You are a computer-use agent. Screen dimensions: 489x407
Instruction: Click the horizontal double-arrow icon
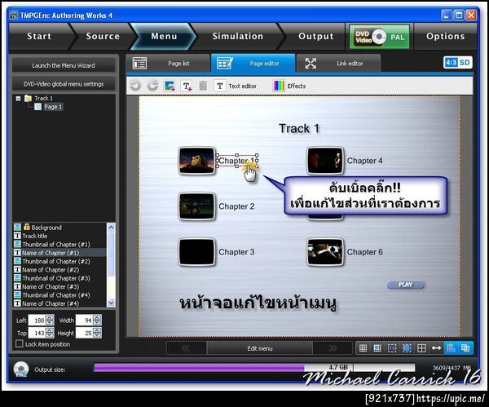[x=436, y=348]
